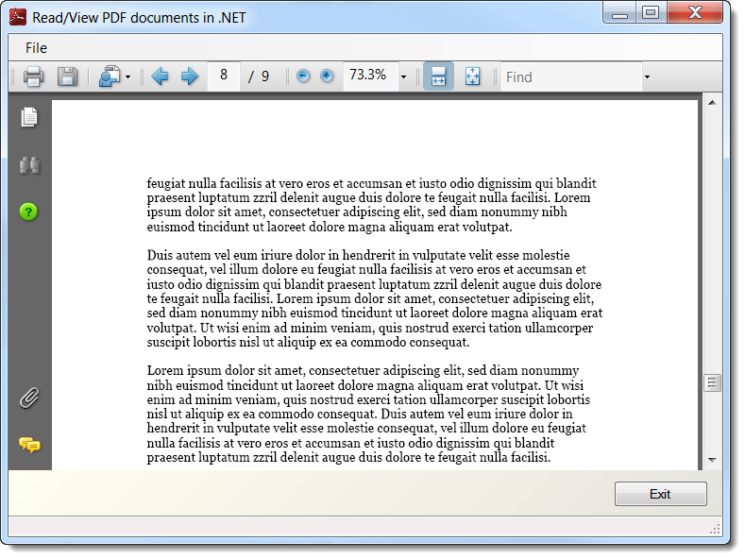The height and width of the screenshot is (559, 745).
Task: Open the paperclip Attachments panel
Action: [29, 398]
